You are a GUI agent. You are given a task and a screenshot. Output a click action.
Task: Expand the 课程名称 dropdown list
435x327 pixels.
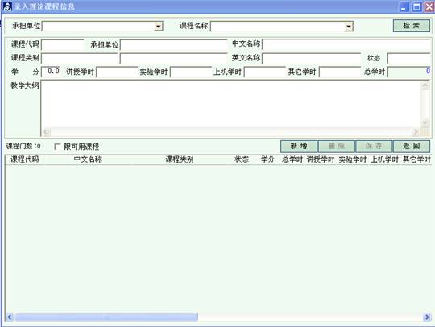coord(349,27)
